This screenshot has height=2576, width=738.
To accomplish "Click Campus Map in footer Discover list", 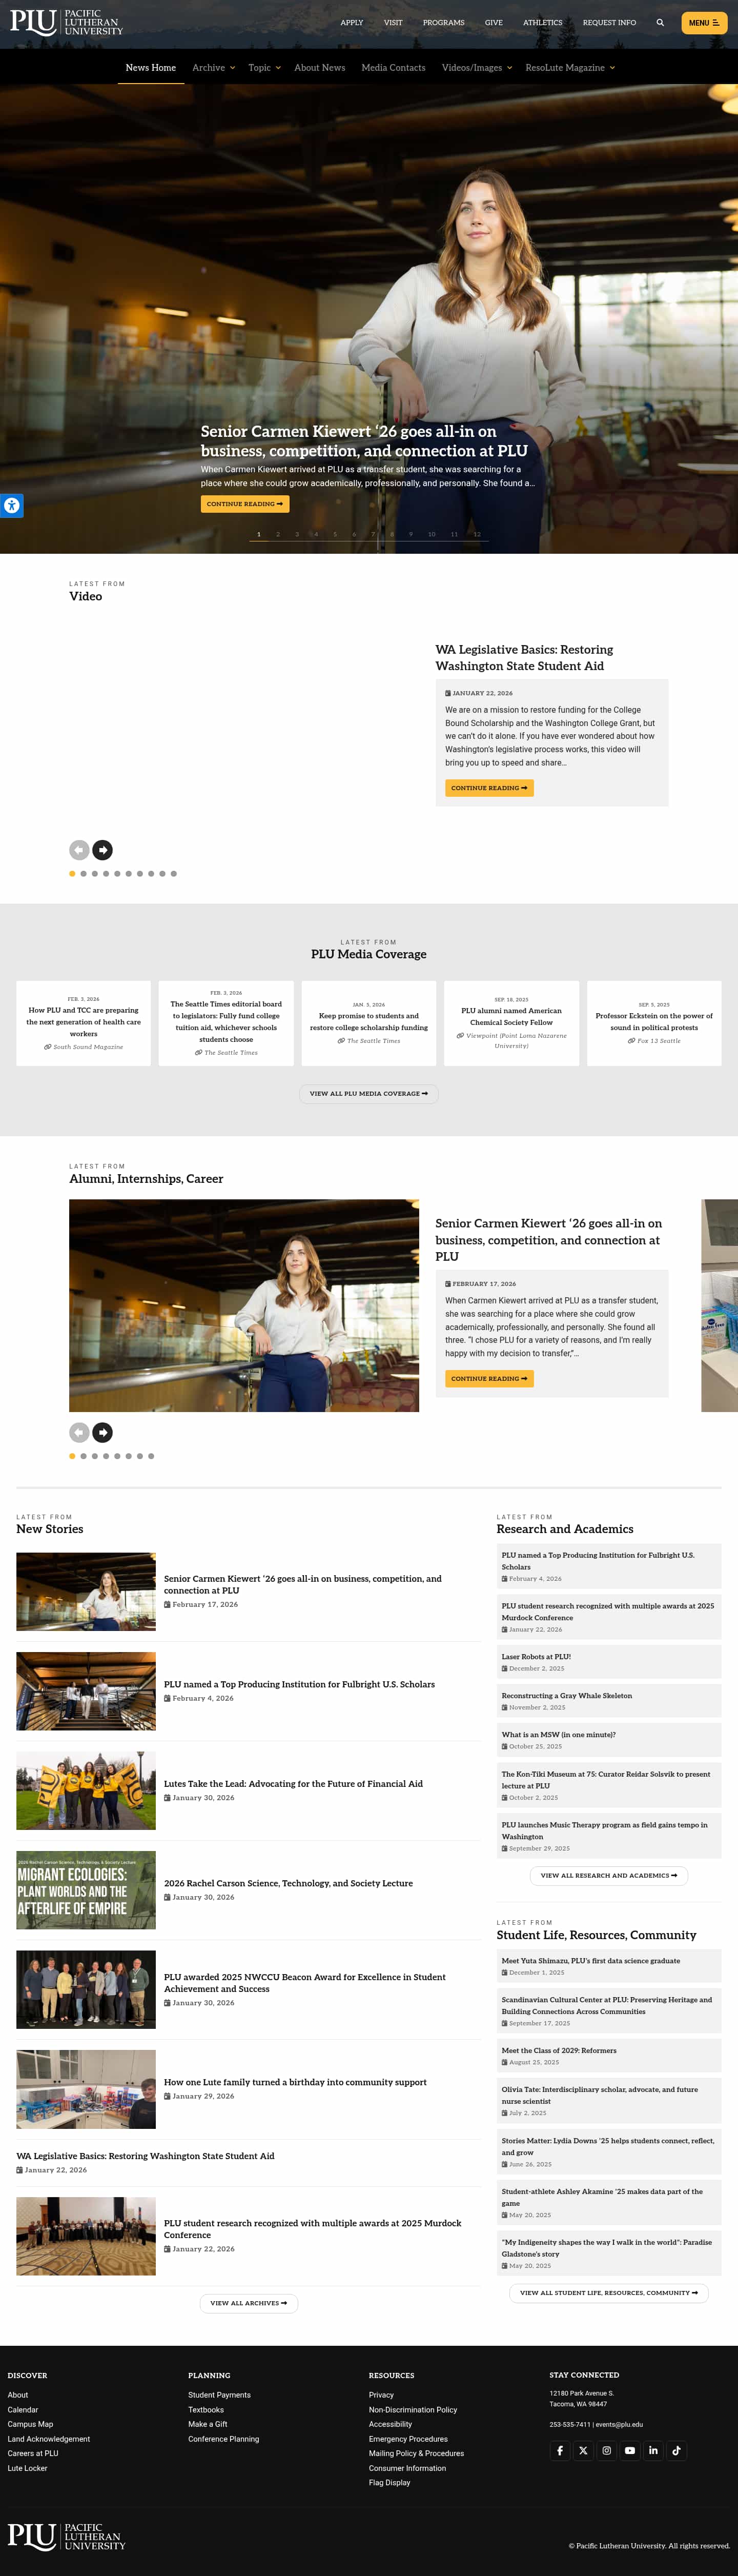I will coord(30,2424).
